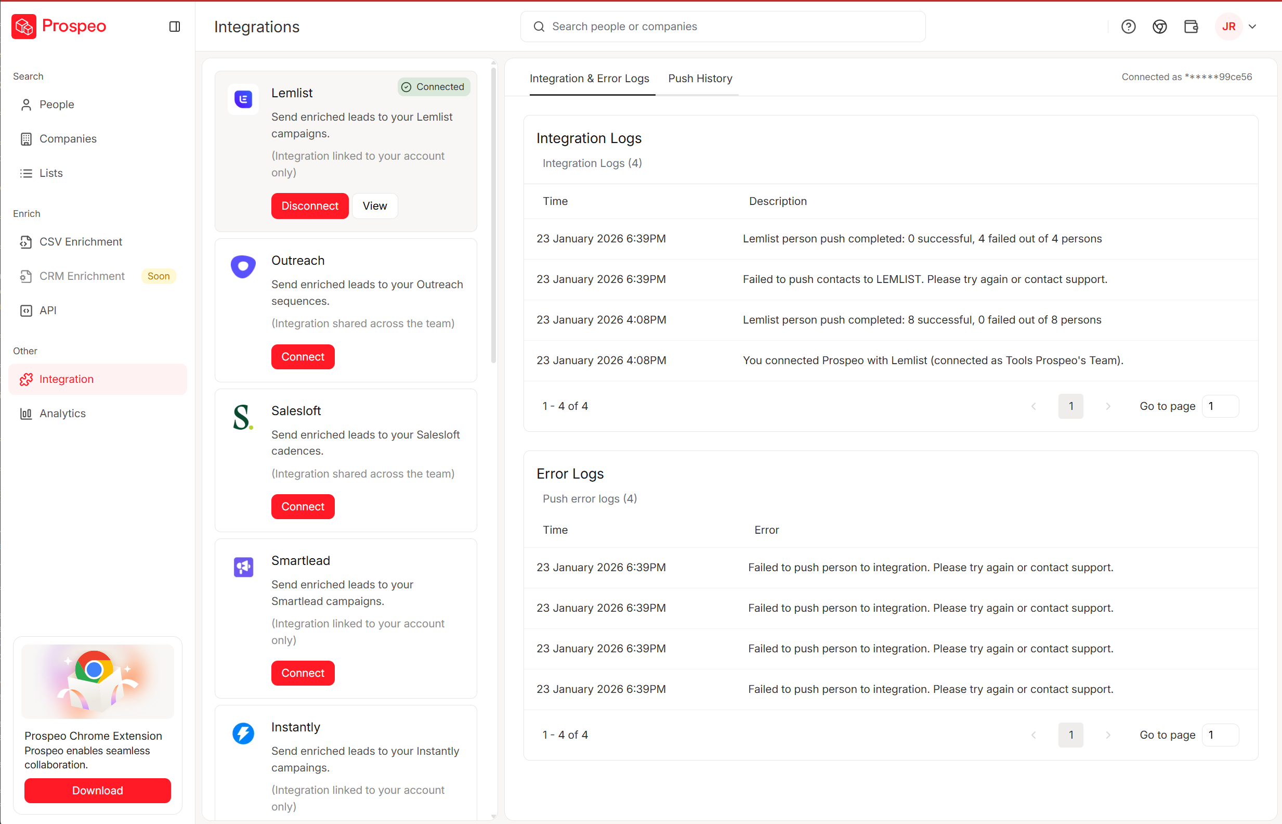Open the wallet credits icon
The image size is (1282, 824).
pos(1191,27)
